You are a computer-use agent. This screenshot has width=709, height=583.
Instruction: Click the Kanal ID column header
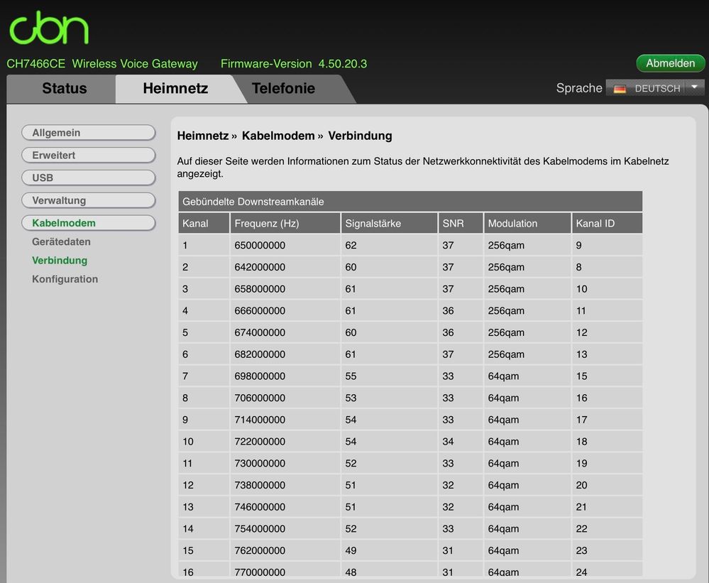pyautogui.click(x=607, y=223)
